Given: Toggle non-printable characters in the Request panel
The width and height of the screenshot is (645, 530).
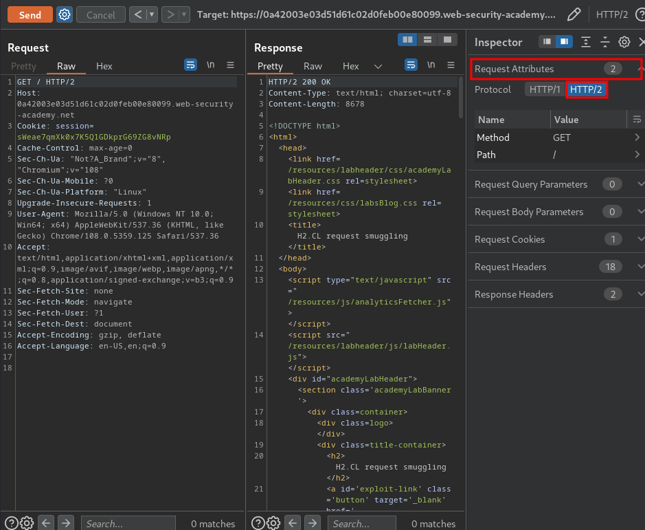Looking at the screenshot, I should (x=211, y=65).
